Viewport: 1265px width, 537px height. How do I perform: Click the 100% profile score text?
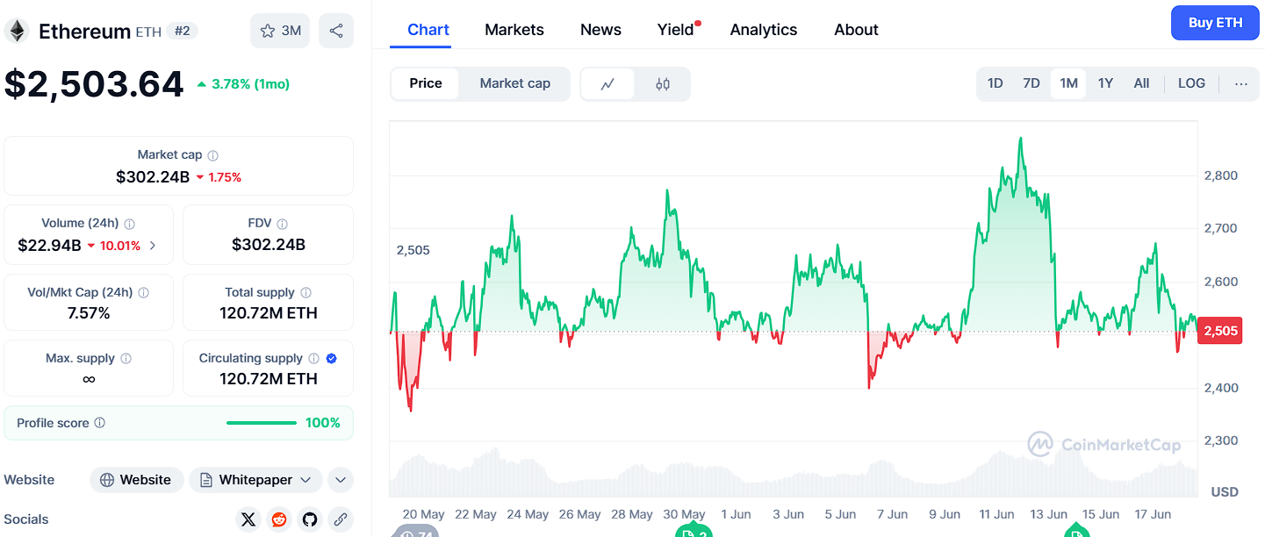[x=322, y=423]
